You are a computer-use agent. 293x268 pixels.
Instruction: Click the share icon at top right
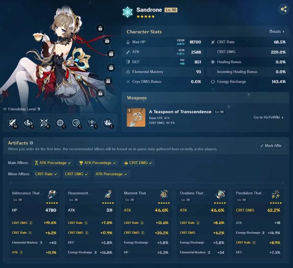(283, 9)
